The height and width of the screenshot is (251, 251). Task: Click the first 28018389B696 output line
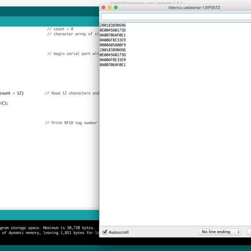point(113,25)
